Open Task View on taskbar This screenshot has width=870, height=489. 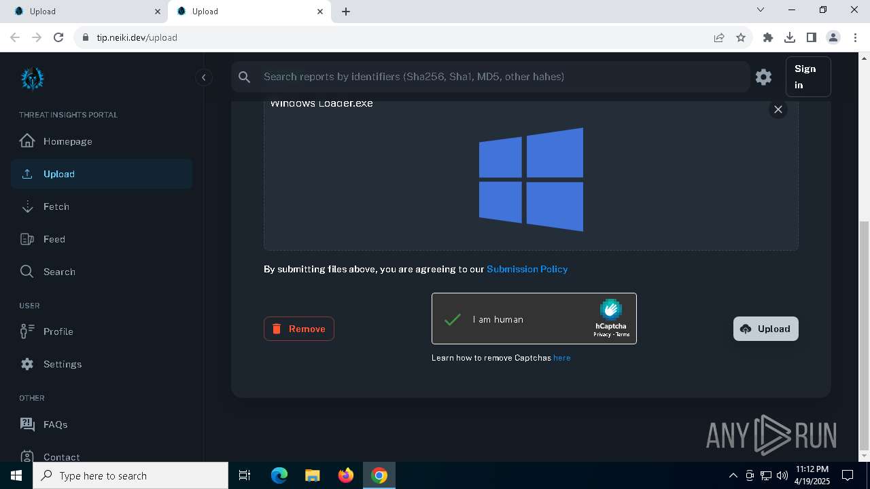(x=245, y=475)
